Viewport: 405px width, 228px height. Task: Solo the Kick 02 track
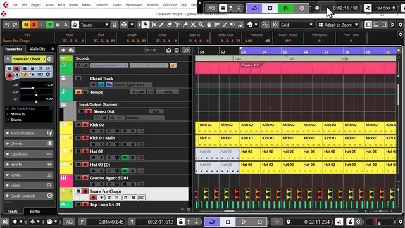point(85,125)
